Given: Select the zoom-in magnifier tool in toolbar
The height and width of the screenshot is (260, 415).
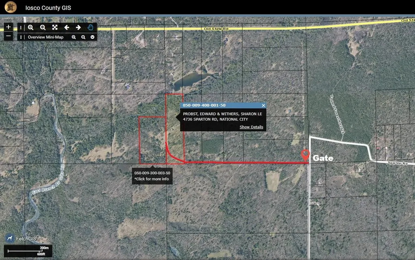Looking at the screenshot, I should coord(31,28).
